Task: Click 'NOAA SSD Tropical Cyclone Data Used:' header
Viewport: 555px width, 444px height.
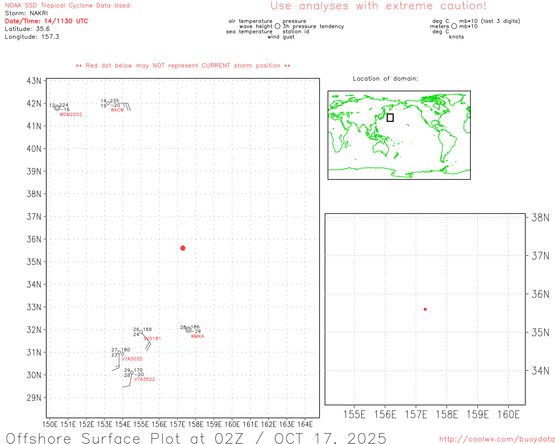Action: 68,6
